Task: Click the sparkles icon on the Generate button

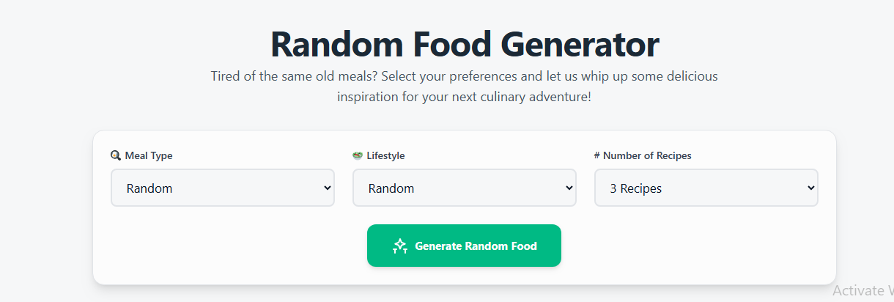Action: tap(399, 246)
